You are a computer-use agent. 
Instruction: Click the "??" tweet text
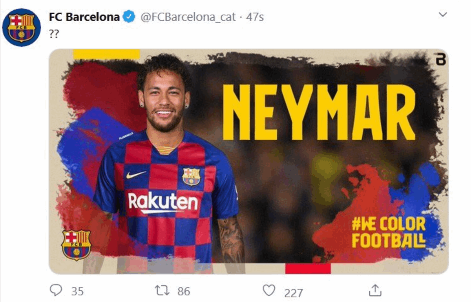click(54, 34)
